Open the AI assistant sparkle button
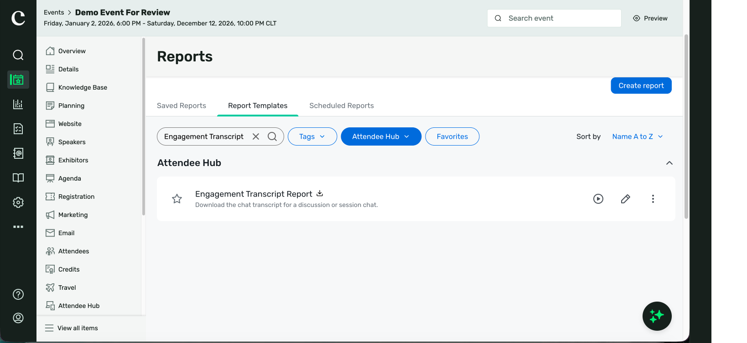This screenshot has height=343, width=747. [x=657, y=316]
